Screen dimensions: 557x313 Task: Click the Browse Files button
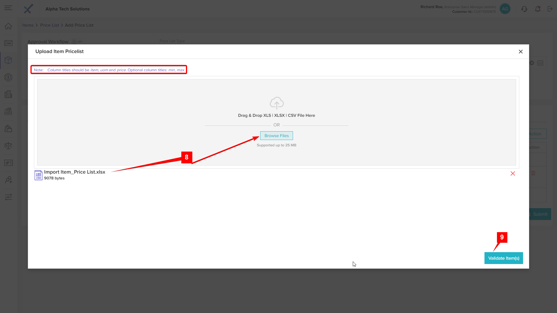click(x=276, y=136)
